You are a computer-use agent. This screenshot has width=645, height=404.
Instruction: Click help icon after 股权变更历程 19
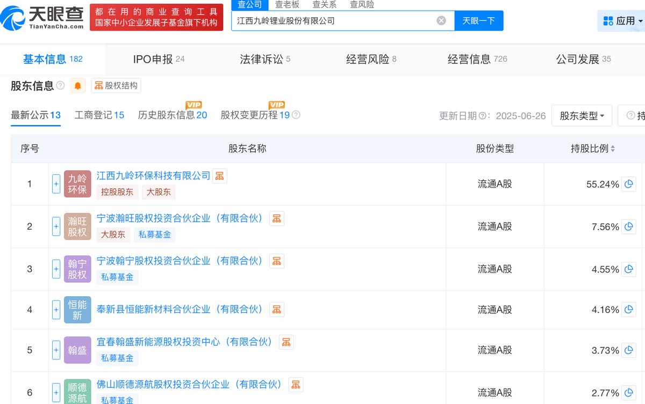(296, 115)
